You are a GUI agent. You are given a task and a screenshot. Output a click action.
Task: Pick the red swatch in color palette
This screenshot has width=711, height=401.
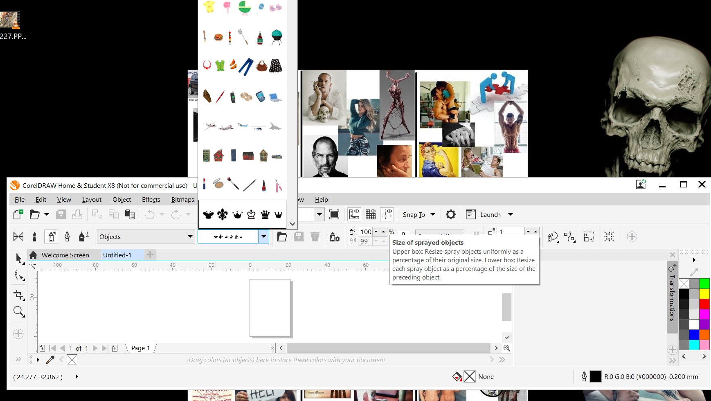pyautogui.click(x=704, y=304)
